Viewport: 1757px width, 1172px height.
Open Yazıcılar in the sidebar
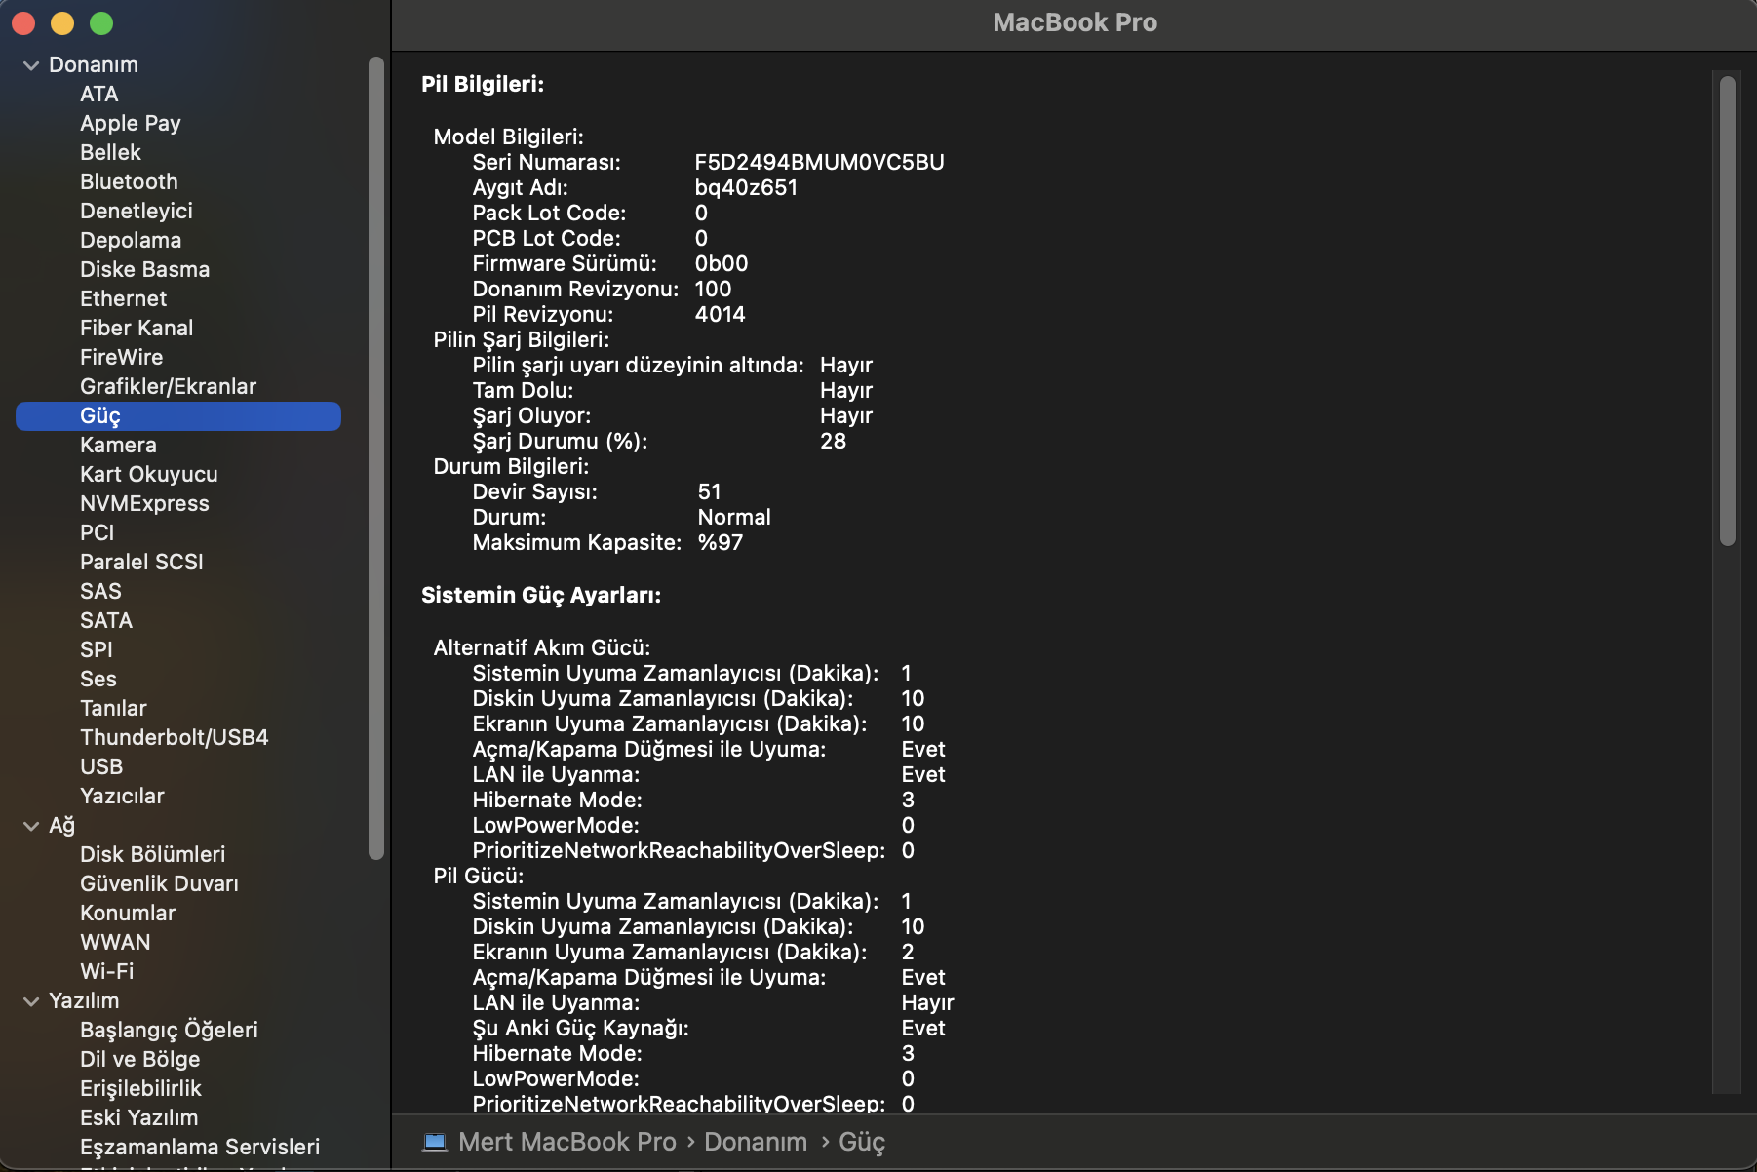coord(122,796)
